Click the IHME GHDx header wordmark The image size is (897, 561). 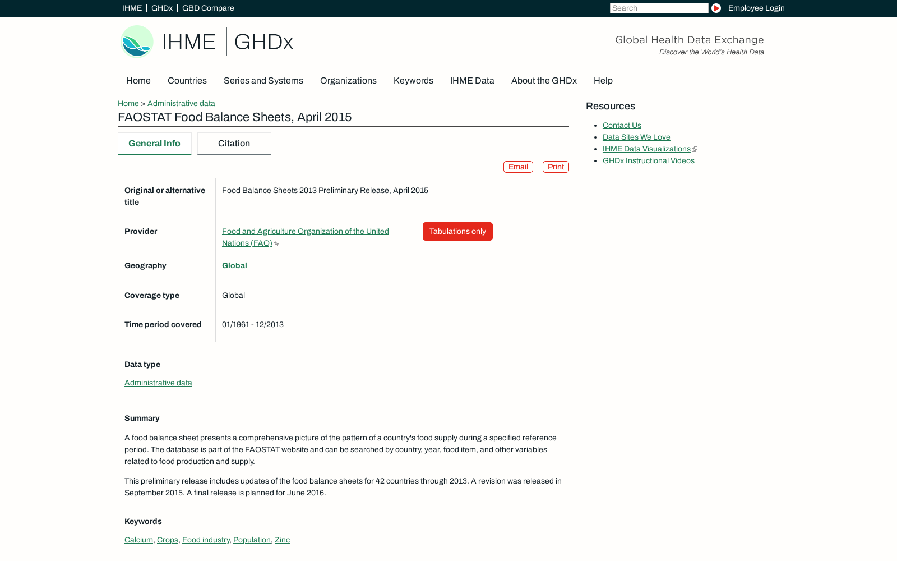click(x=228, y=42)
